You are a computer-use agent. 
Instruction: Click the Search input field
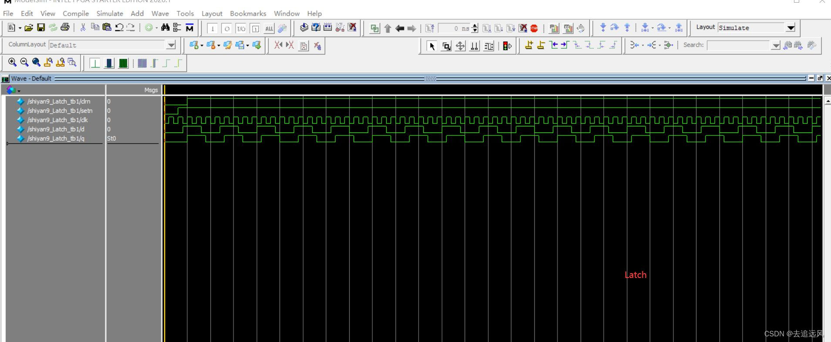[739, 45]
